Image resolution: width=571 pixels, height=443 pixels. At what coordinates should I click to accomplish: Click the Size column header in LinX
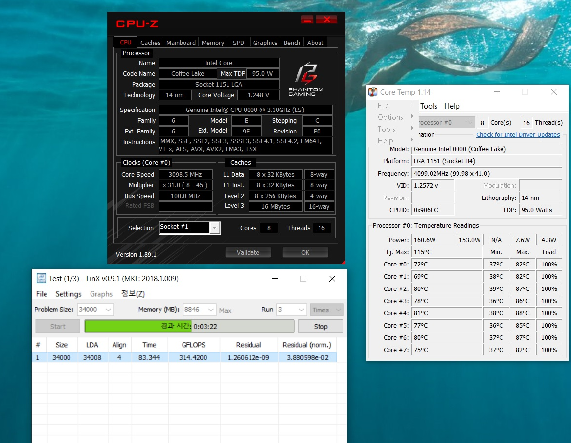pos(62,345)
